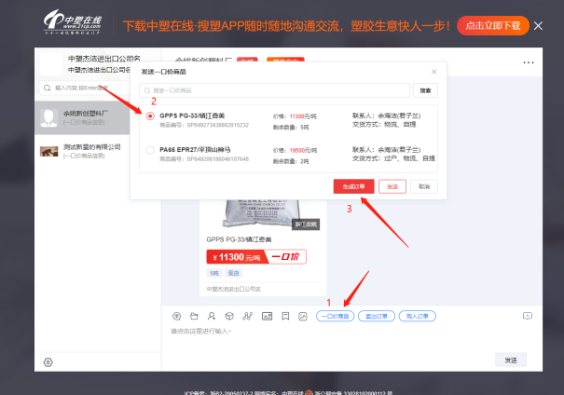This screenshot has height=395, width=564.
Task: Click the circular price icon in chat toolbar
Action: tap(176, 317)
